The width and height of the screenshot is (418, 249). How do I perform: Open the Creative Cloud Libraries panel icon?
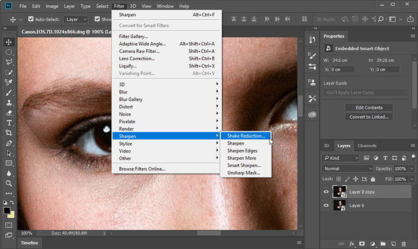pyautogui.click(x=312, y=114)
